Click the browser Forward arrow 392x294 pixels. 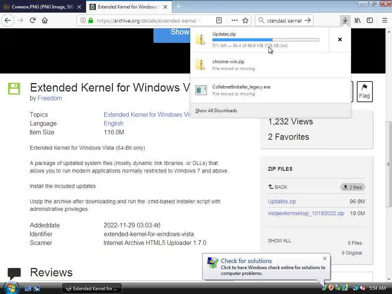[21, 21]
